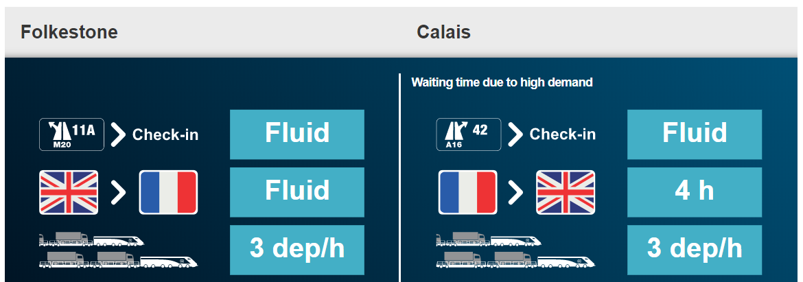Click the A16 junction 42 road sign icon
This screenshot has height=282, width=803.
(x=468, y=134)
